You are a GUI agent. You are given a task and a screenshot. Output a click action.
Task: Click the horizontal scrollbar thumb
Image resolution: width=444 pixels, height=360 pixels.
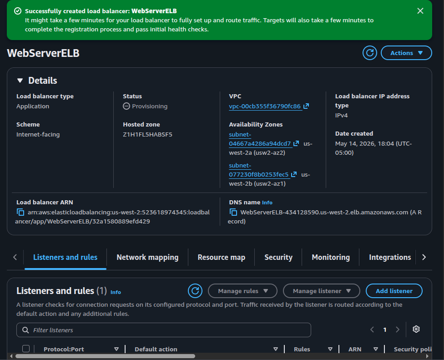tap(105, 356)
